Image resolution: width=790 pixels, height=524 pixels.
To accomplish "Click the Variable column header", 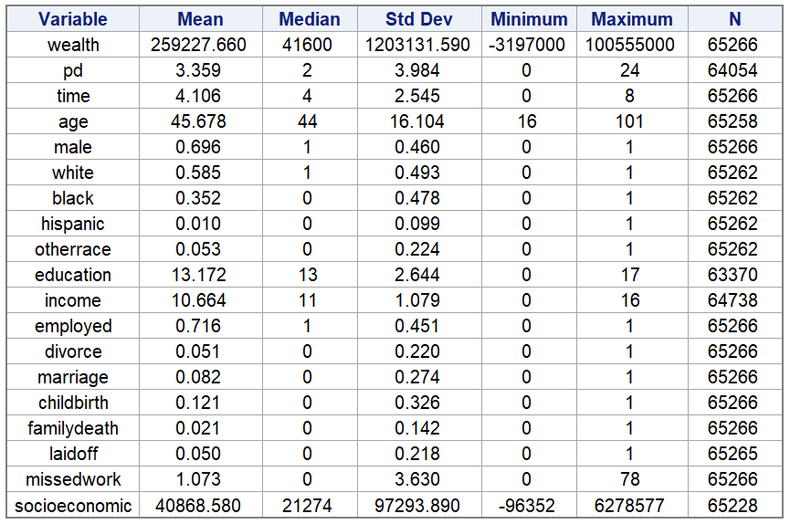I will pyautogui.click(x=73, y=19).
